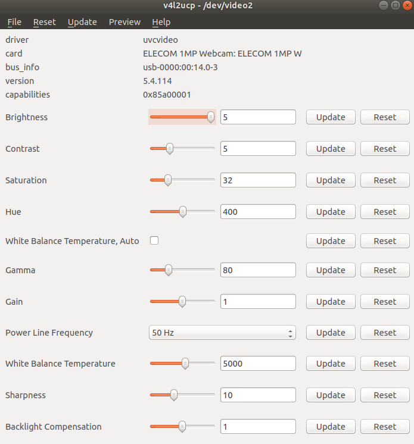Open the File menu

(x=14, y=22)
